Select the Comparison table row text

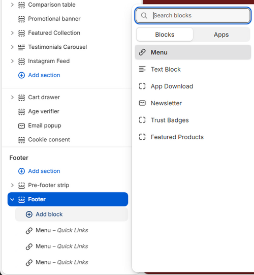[52, 5]
